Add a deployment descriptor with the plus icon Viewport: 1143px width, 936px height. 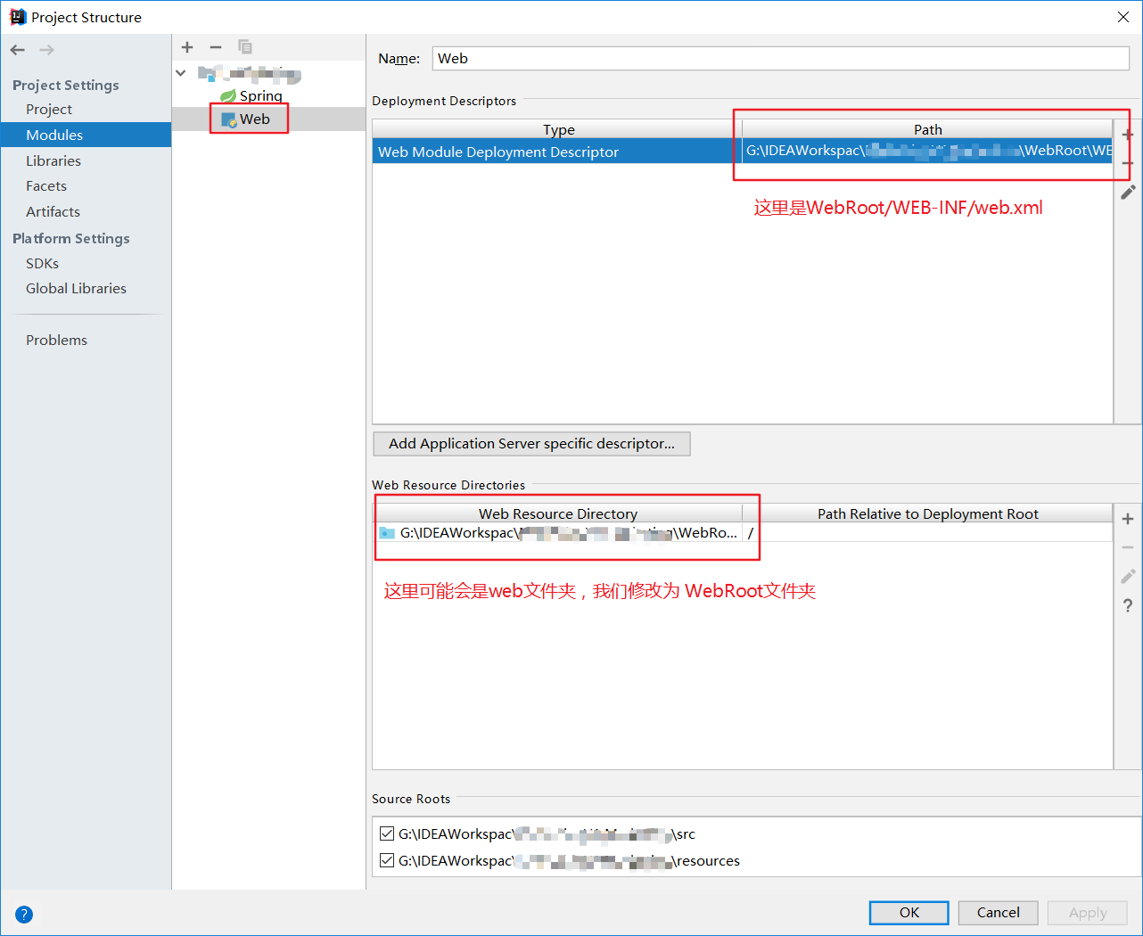1128,135
